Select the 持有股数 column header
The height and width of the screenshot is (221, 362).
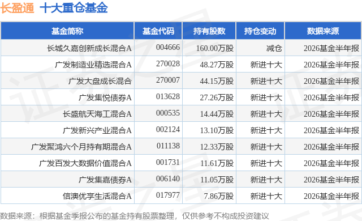pyautogui.click(x=209, y=31)
